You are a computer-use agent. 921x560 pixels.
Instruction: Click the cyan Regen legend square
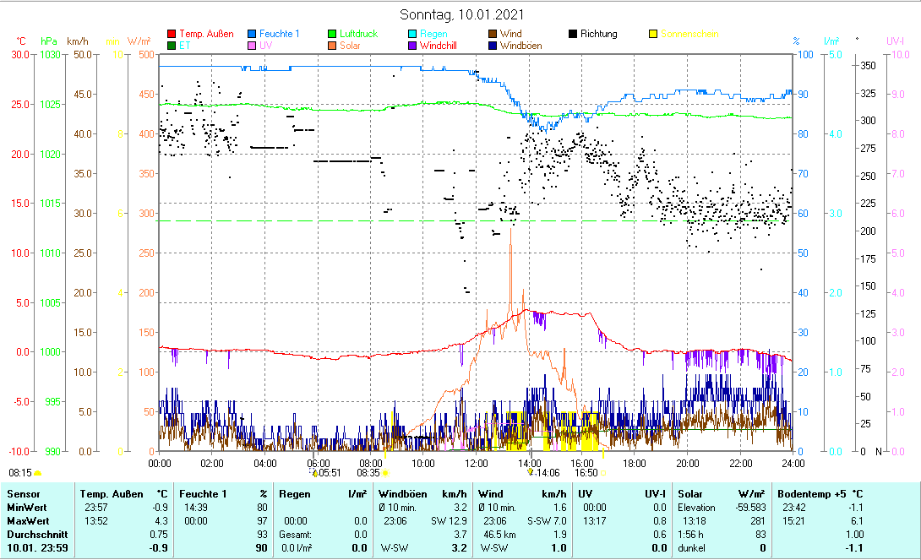pyautogui.click(x=412, y=34)
